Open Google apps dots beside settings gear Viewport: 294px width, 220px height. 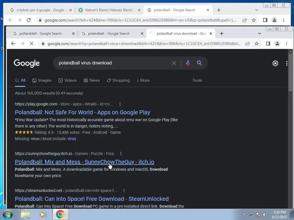click(287, 63)
